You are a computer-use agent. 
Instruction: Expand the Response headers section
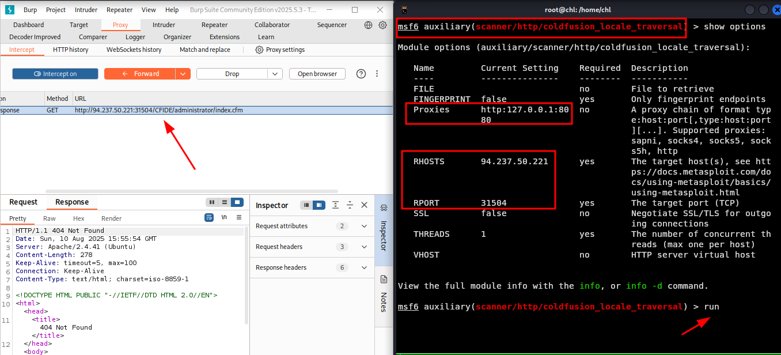click(x=312, y=267)
